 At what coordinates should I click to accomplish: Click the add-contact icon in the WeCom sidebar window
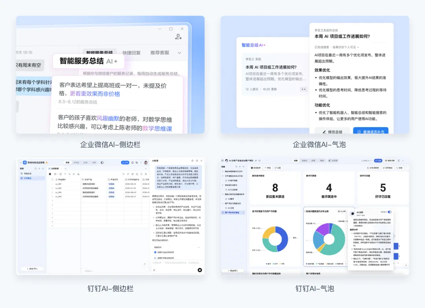[178, 37]
